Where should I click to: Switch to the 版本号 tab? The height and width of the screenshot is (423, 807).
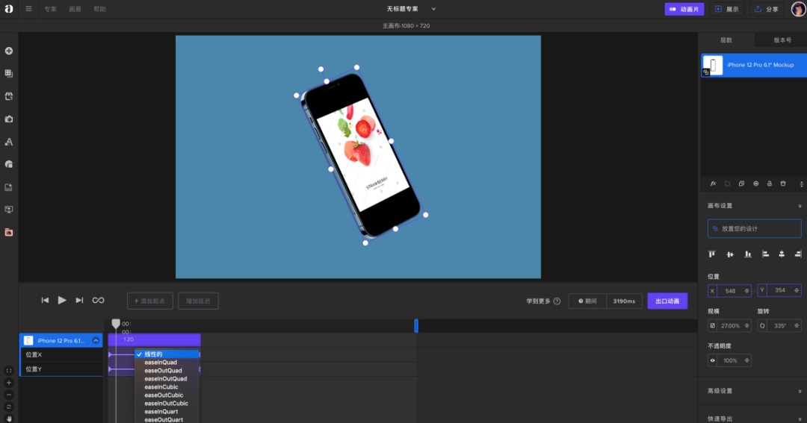click(x=782, y=40)
